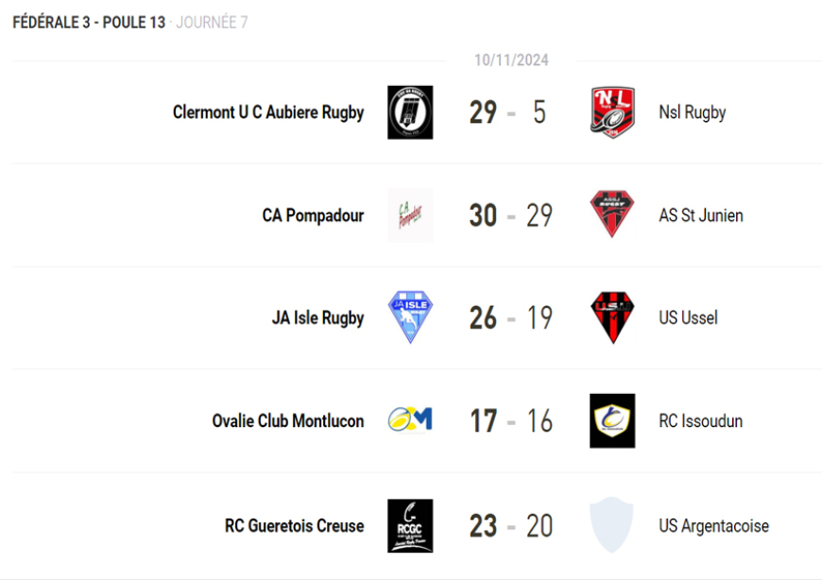This screenshot has height=580, width=822.
Task: Open the Ovalie Club Montlucon logo
Action: [x=410, y=420]
